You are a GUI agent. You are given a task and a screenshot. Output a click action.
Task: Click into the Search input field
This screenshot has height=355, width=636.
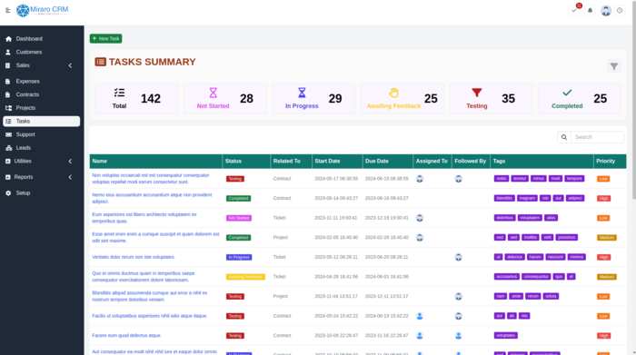coord(597,137)
